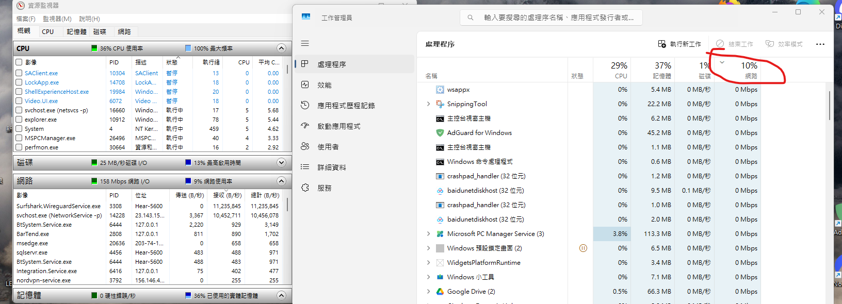Click the more options ellipsis icon
The height and width of the screenshot is (304, 842).
tap(820, 44)
